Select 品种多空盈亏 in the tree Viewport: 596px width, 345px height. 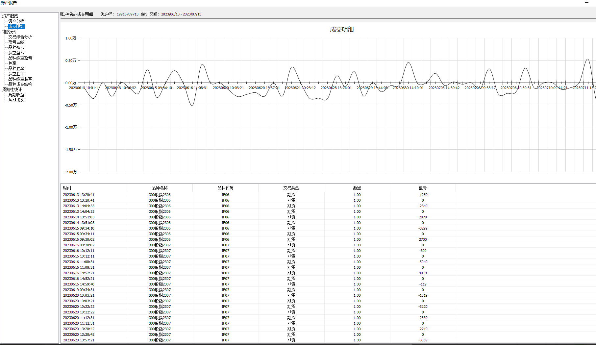20,58
